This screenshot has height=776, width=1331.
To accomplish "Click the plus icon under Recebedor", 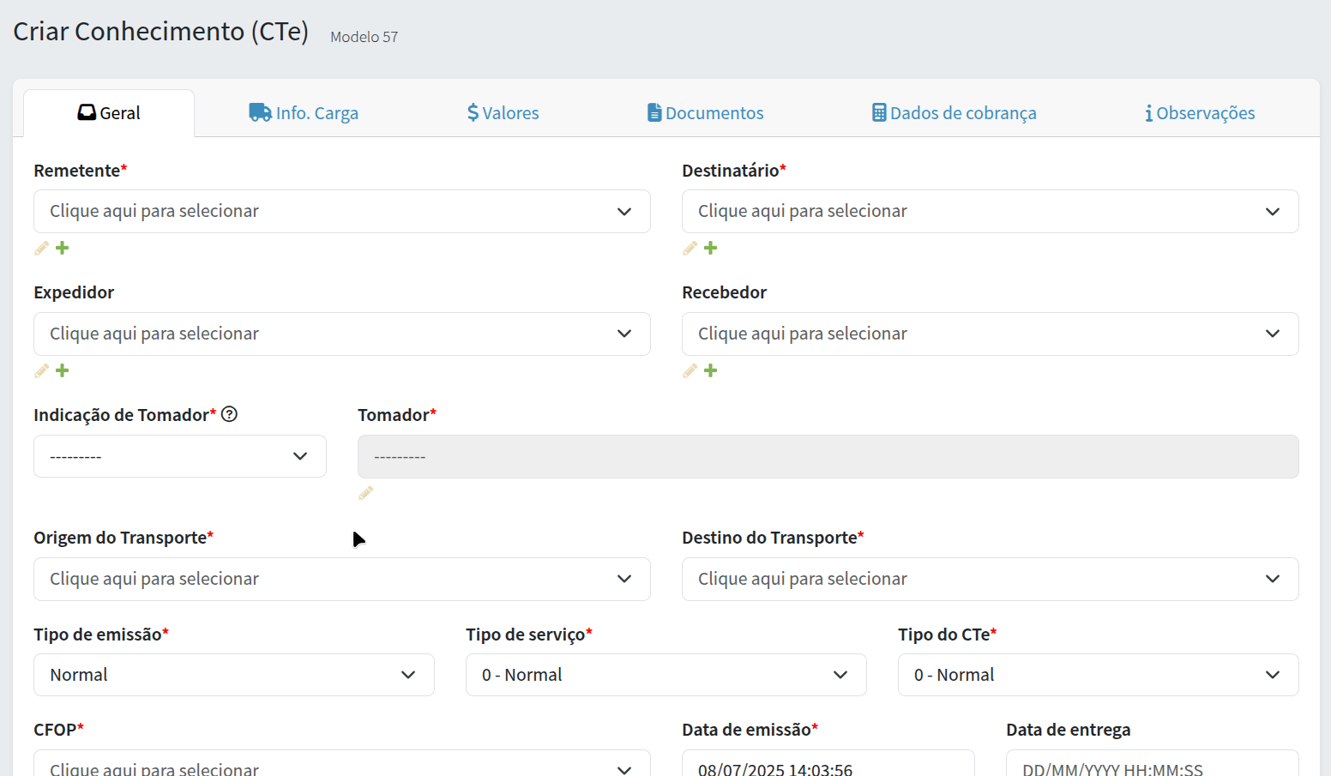I will (x=711, y=371).
